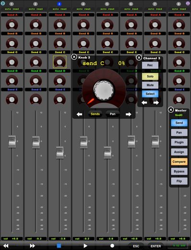Click the green time counter display
The image size is (191, 250).
click(179, 246)
